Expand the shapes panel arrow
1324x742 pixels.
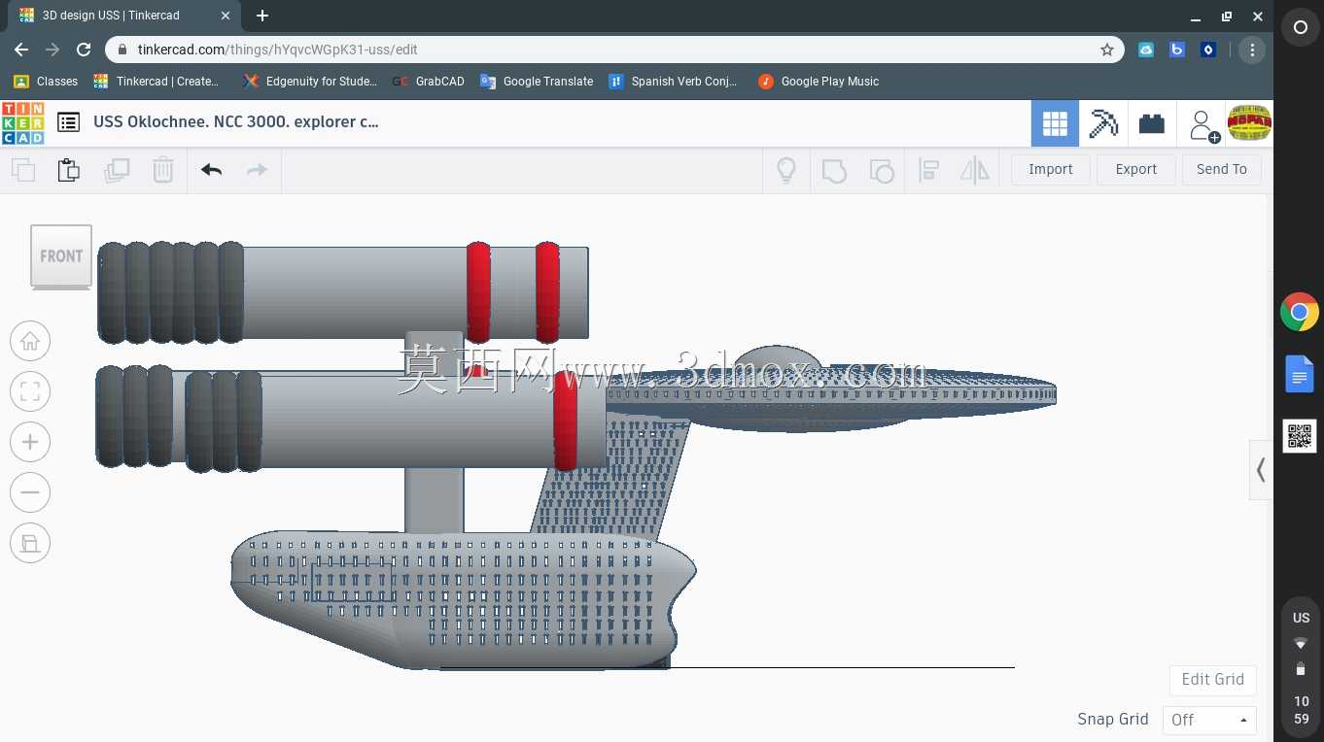tap(1261, 470)
